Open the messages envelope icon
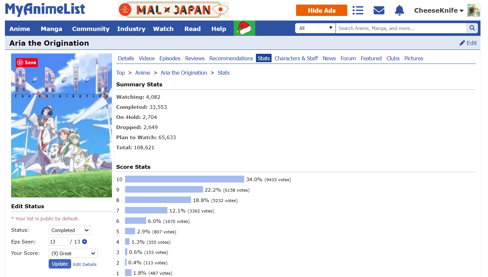Screen dimensions: 488x277 [379, 10]
